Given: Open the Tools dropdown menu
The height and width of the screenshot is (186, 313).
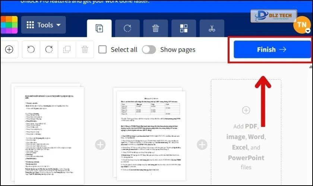Looking at the screenshot, I should click(44, 25).
